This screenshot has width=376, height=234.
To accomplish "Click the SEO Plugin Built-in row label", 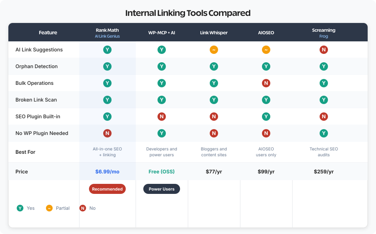I will (38, 117).
